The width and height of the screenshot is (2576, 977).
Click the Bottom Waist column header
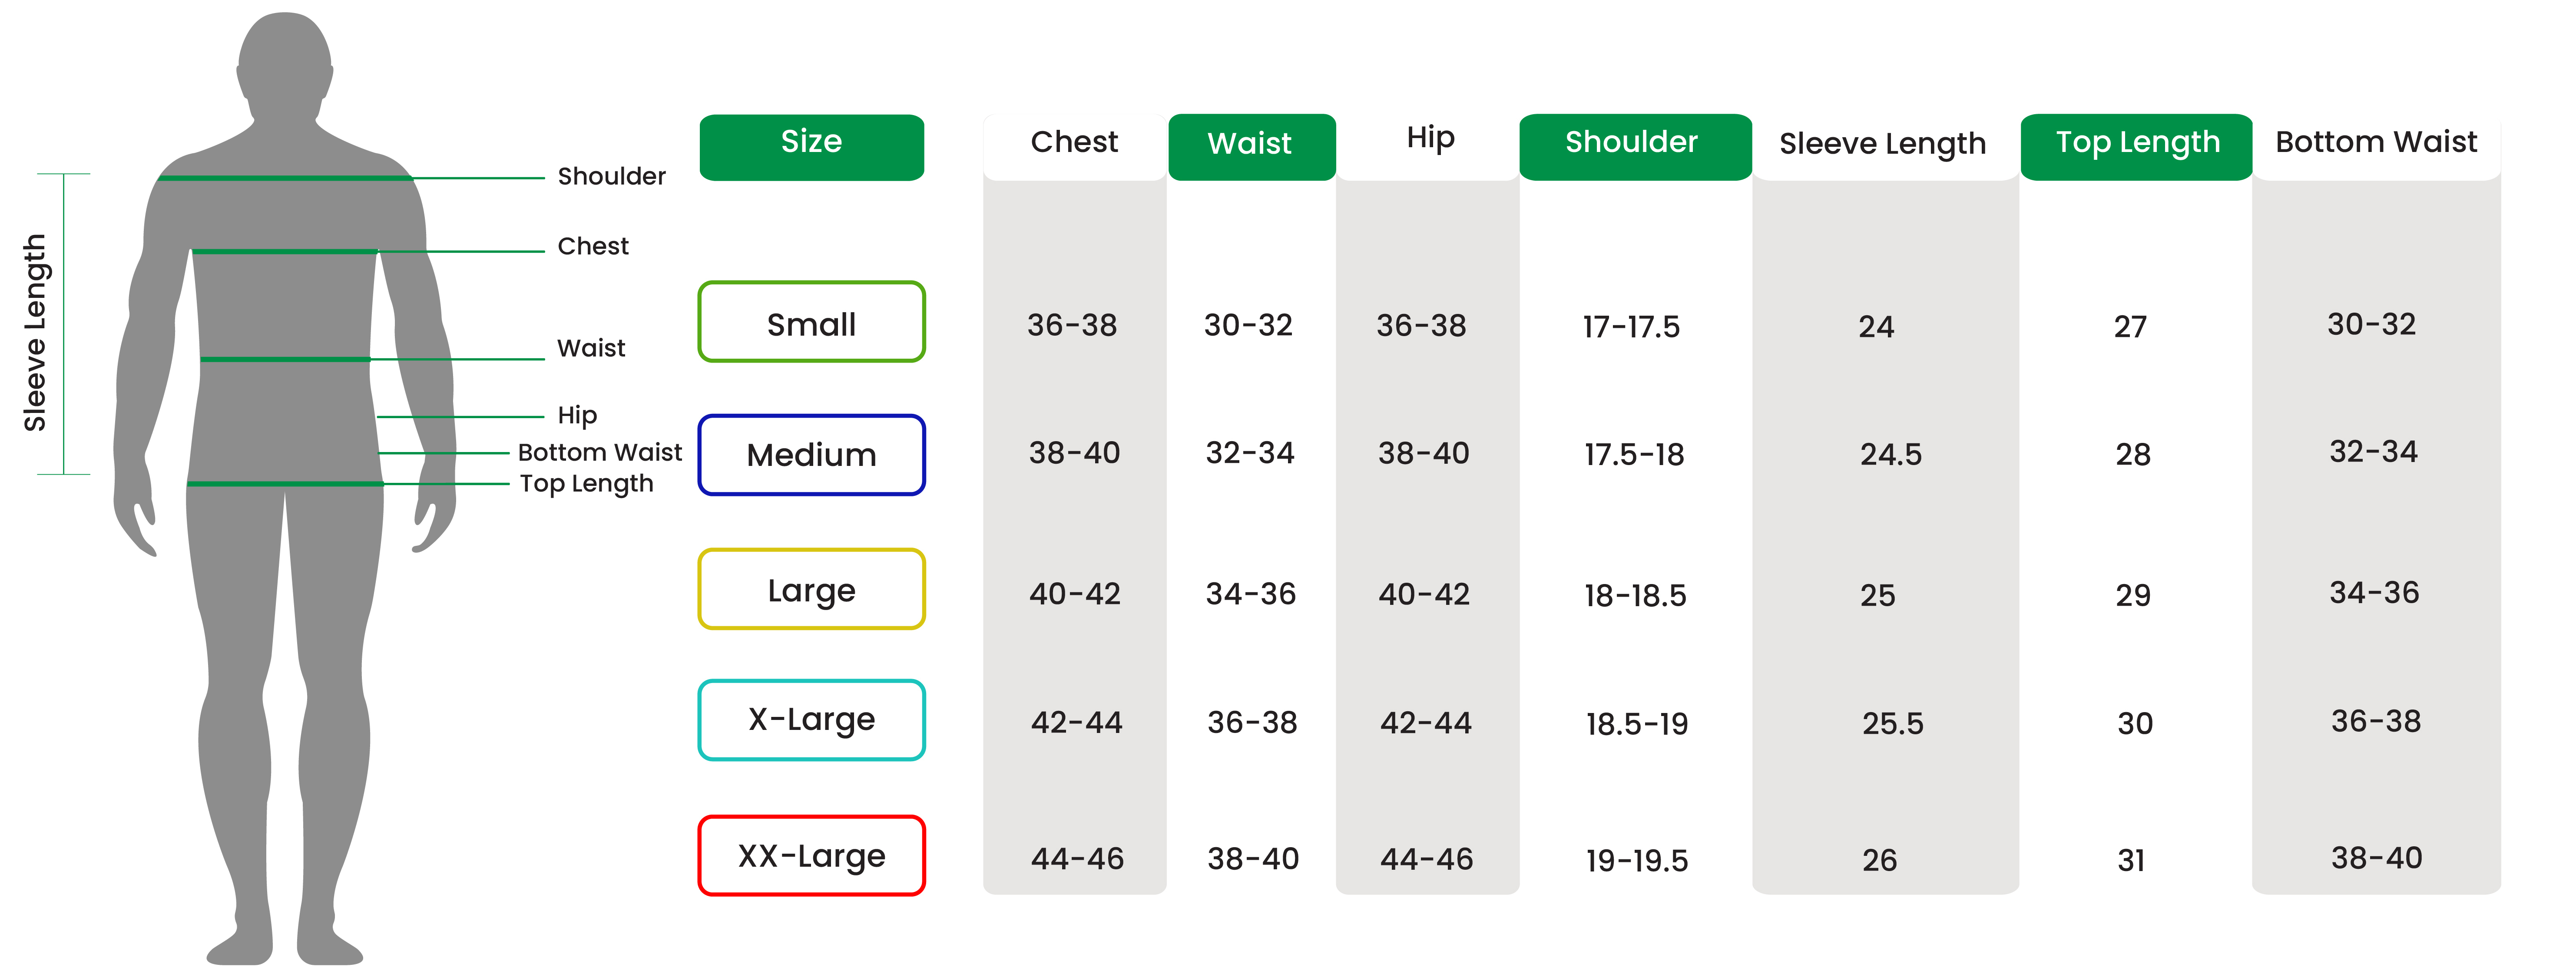tap(2376, 142)
